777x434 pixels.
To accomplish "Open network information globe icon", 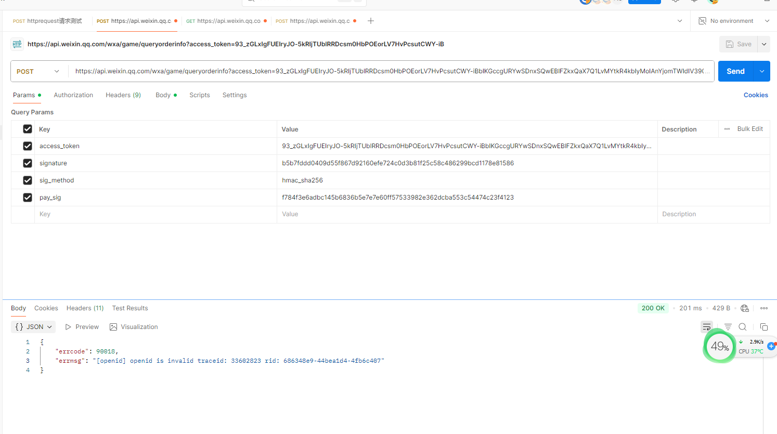I will coord(745,308).
